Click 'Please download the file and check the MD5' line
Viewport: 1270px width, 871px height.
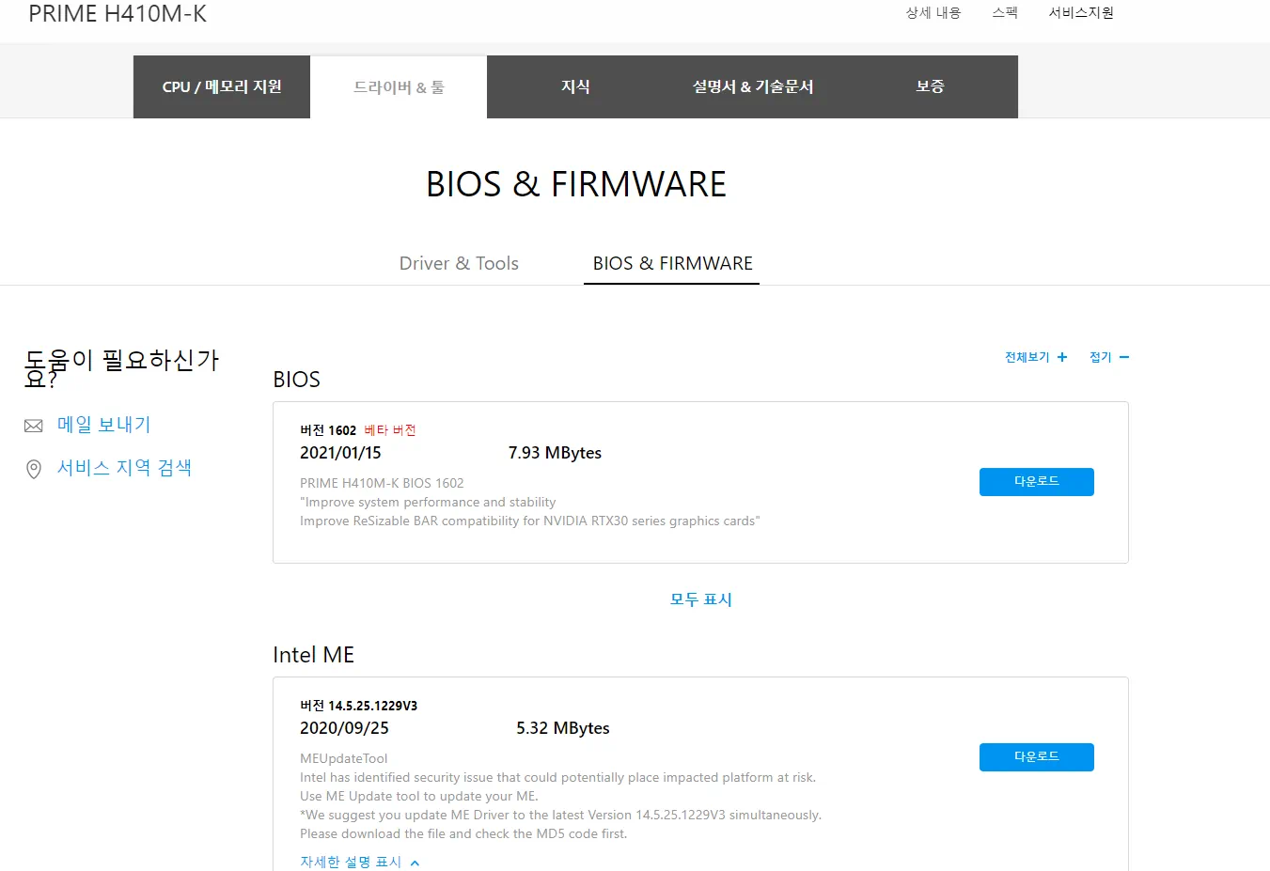(x=463, y=833)
